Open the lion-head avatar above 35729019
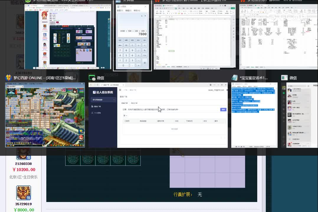Viewport: 318px width, 212px height. (x=24, y=193)
